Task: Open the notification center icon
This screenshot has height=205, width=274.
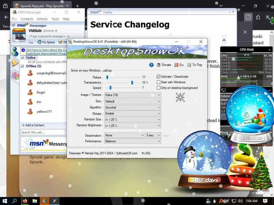Action: click(265, 201)
